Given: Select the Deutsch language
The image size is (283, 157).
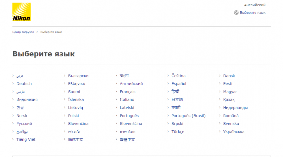Looking at the screenshot, I should tap(24, 84).
